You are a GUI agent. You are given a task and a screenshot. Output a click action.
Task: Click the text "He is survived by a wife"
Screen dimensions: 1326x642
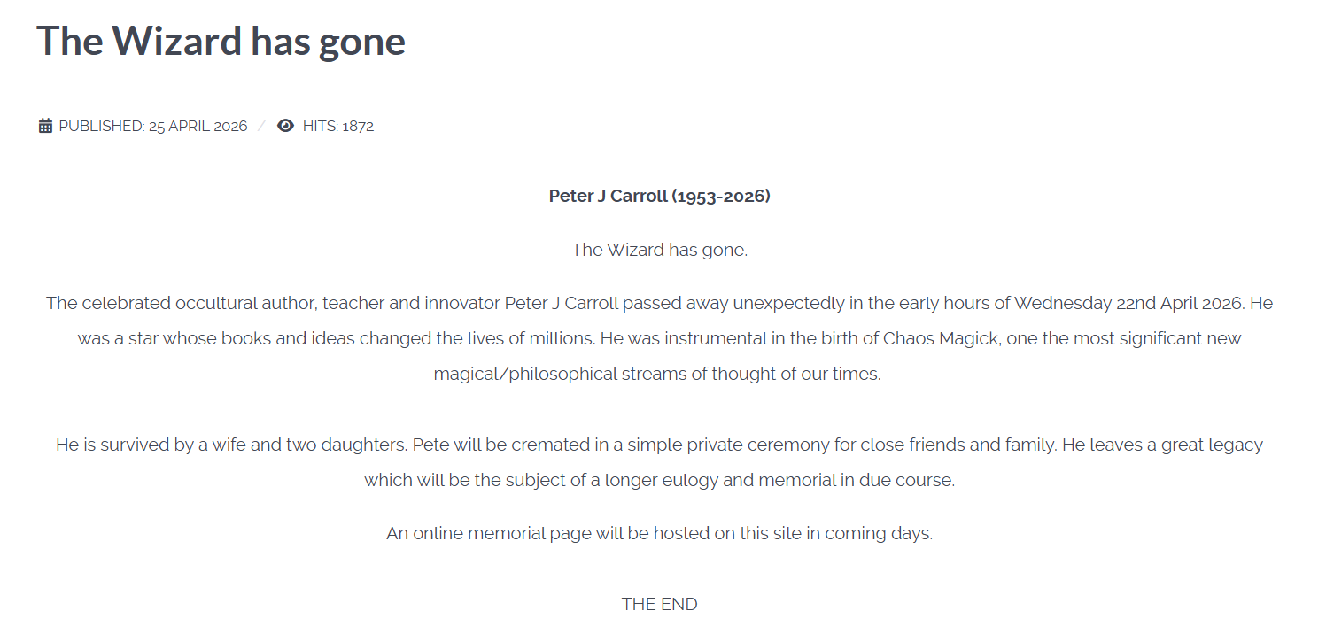[151, 445]
